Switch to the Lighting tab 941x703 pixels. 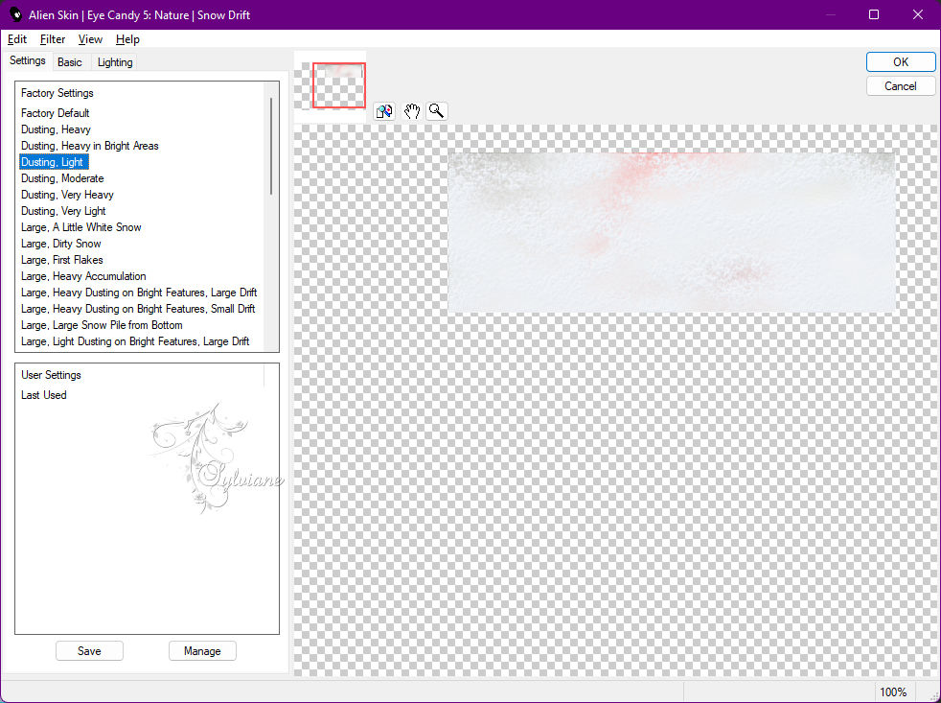point(115,62)
